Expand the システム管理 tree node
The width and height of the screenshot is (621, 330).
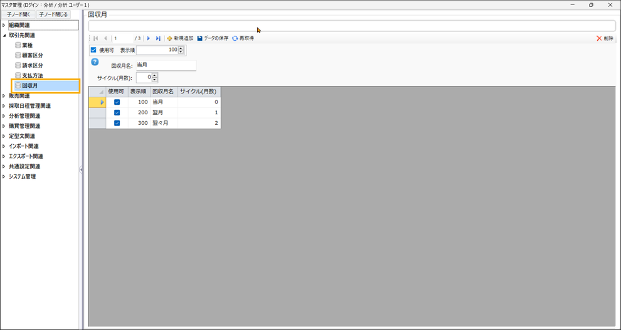(4, 177)
